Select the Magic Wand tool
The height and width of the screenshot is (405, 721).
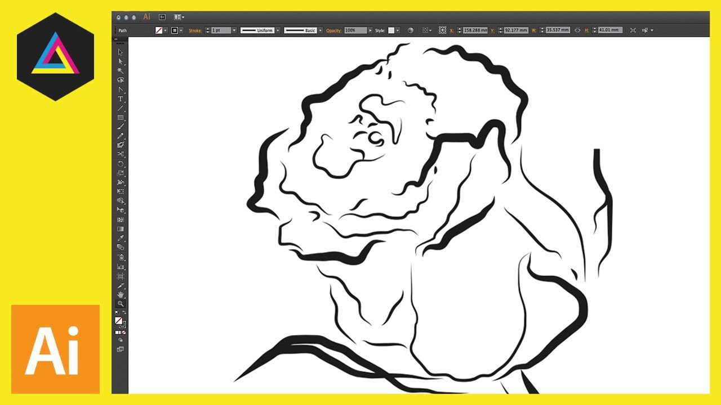120,71
